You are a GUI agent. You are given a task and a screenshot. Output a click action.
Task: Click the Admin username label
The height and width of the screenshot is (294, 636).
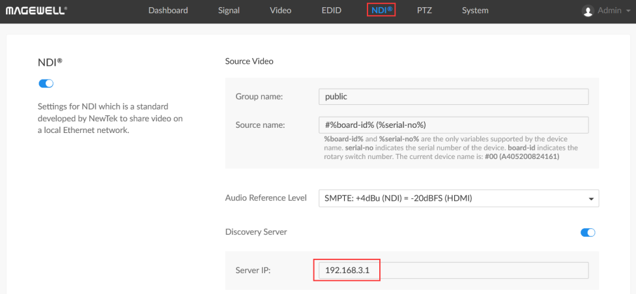[609, 11]
